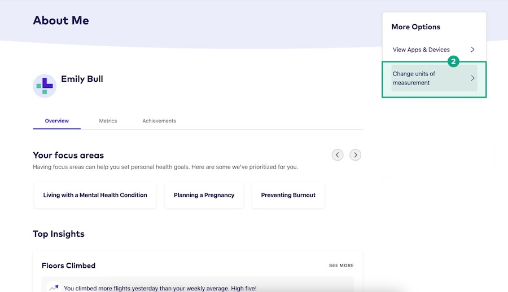Image resolution: width=508 pixels, height=292 pixels.
Task: Click the chevron beside View Apps & Devices
Action: coord(472,50)
